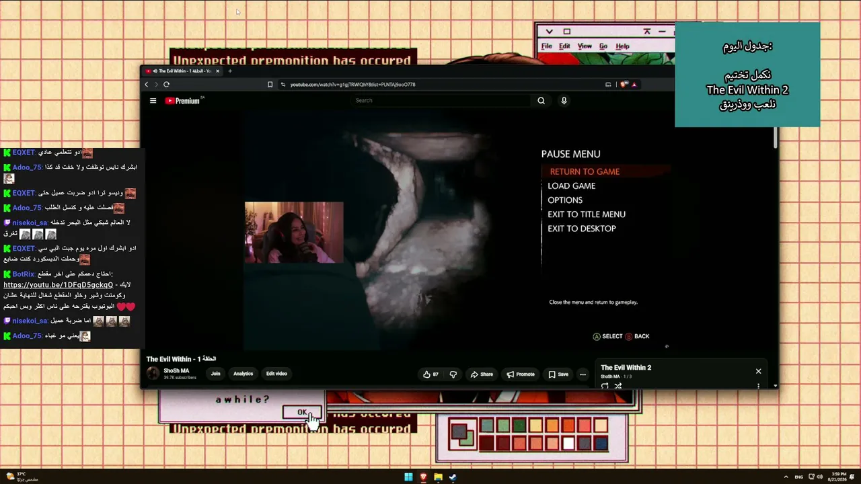Viewport: 861px width, 484px height.
Task: Click the Evil Within 2 playlist title
Action: pos(626,368)
